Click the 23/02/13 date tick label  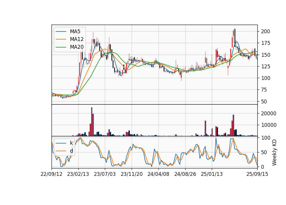[78, 174]
